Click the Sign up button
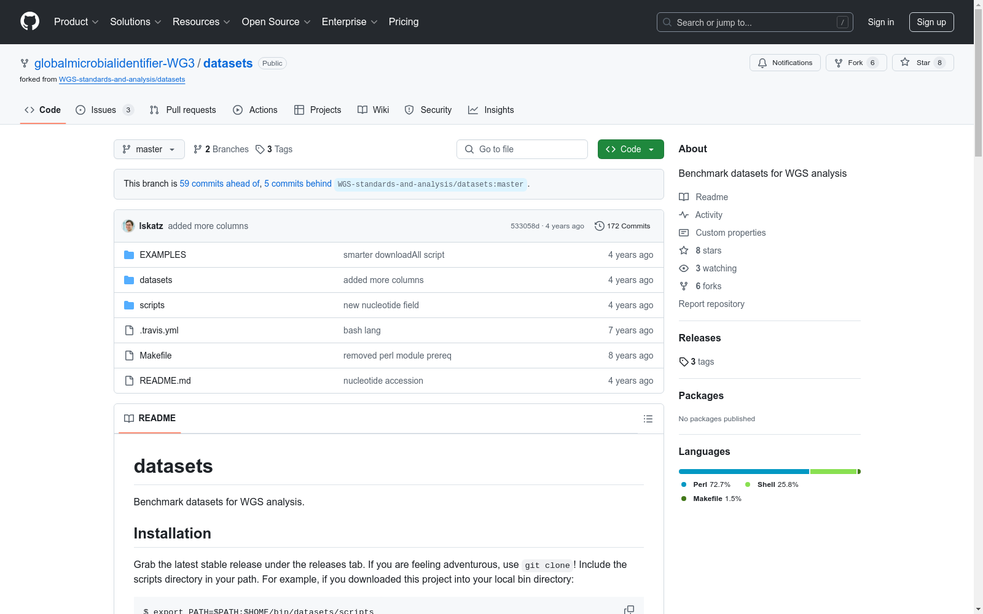This screenshot has width=983, height=614. click(x=931, y=22)
